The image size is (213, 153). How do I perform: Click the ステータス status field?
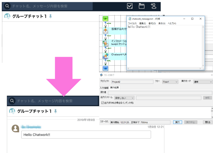click(140, 122)
